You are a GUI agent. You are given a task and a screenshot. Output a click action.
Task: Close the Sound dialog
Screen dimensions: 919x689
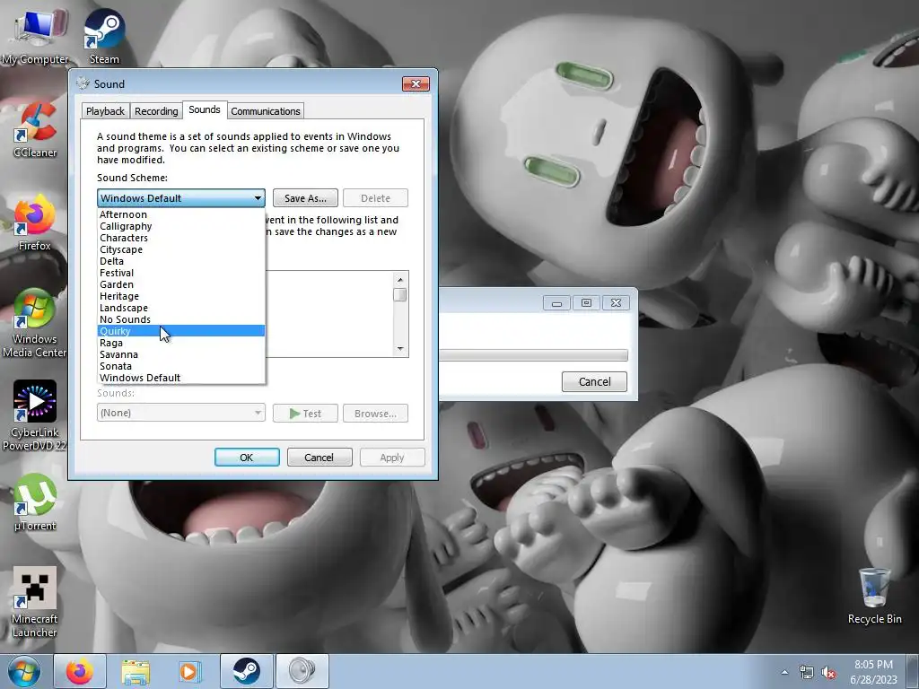pyautogui.click(x=416, y=83)
